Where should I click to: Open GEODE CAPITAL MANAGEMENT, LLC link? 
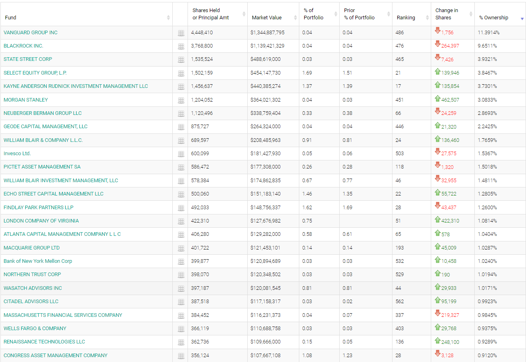46,127
